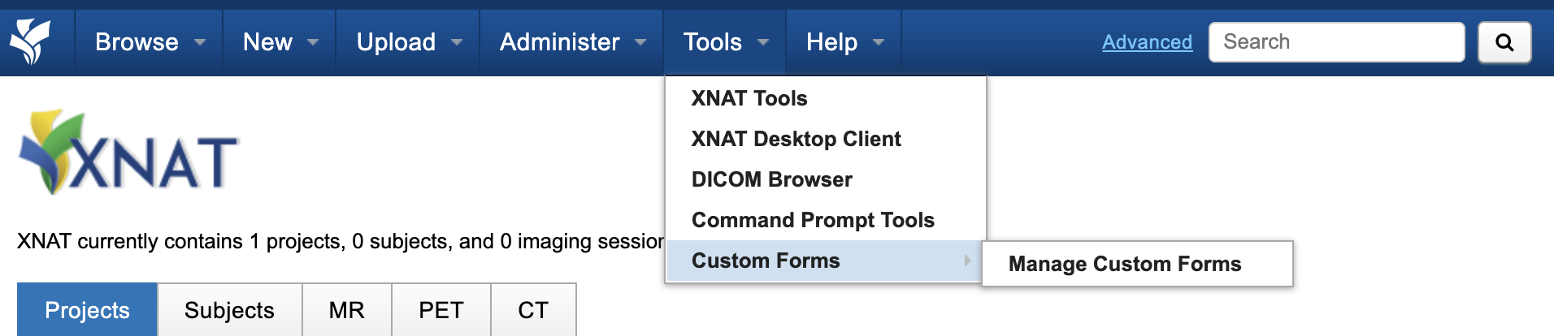Image resolution: width=1554 pixels, height=336 pixels.
Task: Collapse the Tools menu
Action: tap(725, 42)
